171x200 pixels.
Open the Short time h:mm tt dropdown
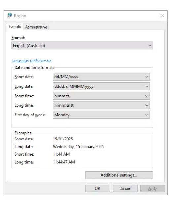pos(101,96)
